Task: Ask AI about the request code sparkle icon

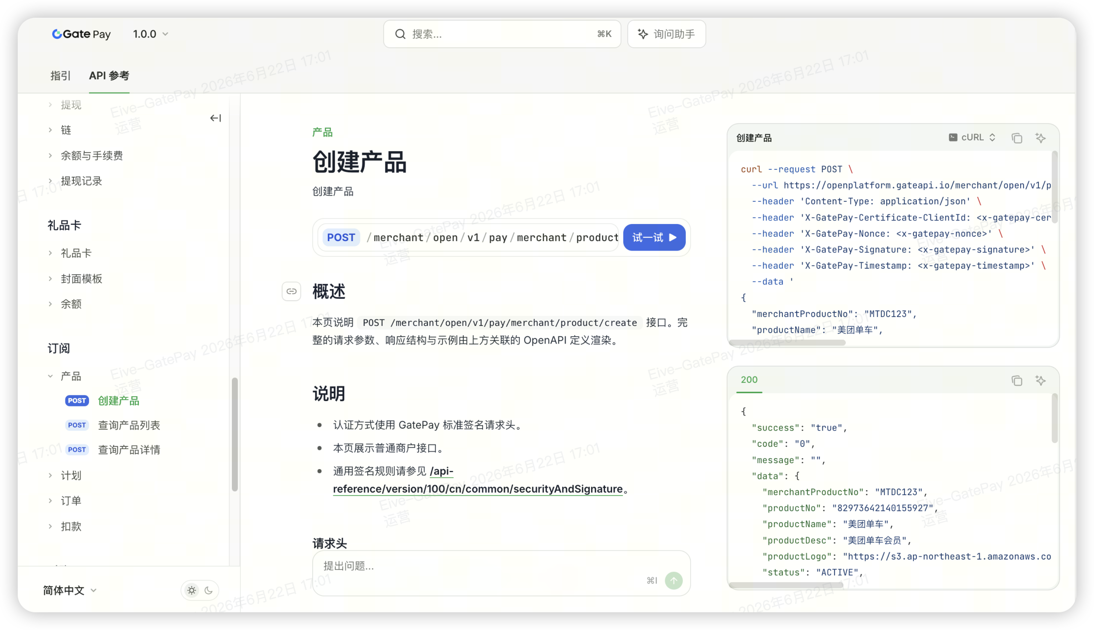Action: click(x=1040, y=138)
